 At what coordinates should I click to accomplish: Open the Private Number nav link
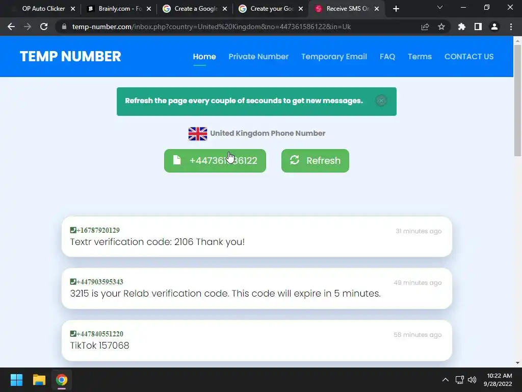[x=258, y=57]
